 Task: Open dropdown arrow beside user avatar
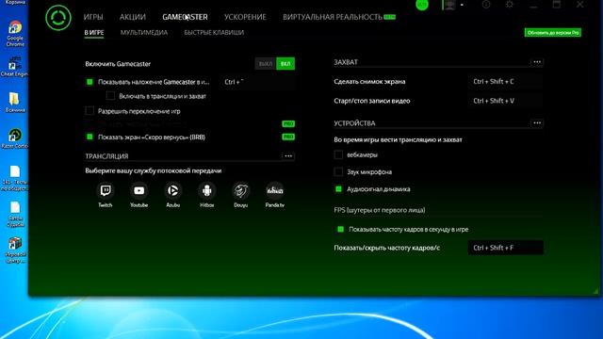click(462, 5)
